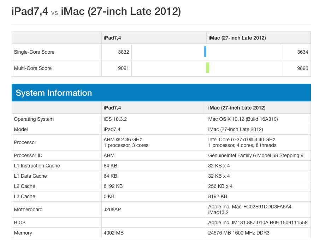Select the Mac OS X 10.12 build text
Viewport: 319px width, 243px height.
243,119
